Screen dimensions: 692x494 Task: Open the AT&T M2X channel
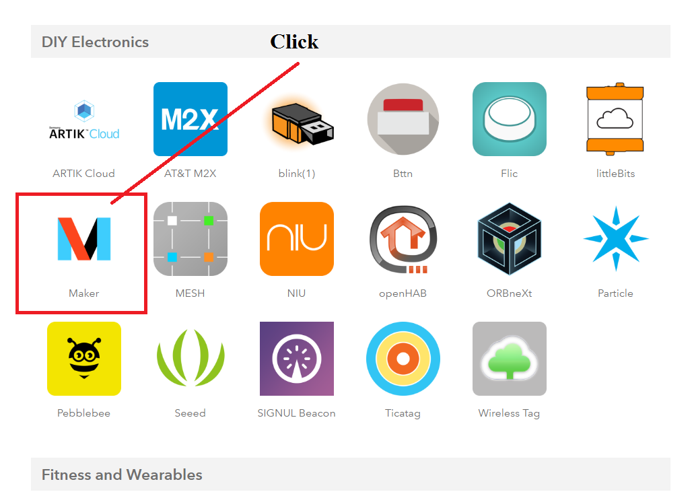pos(191,119)
